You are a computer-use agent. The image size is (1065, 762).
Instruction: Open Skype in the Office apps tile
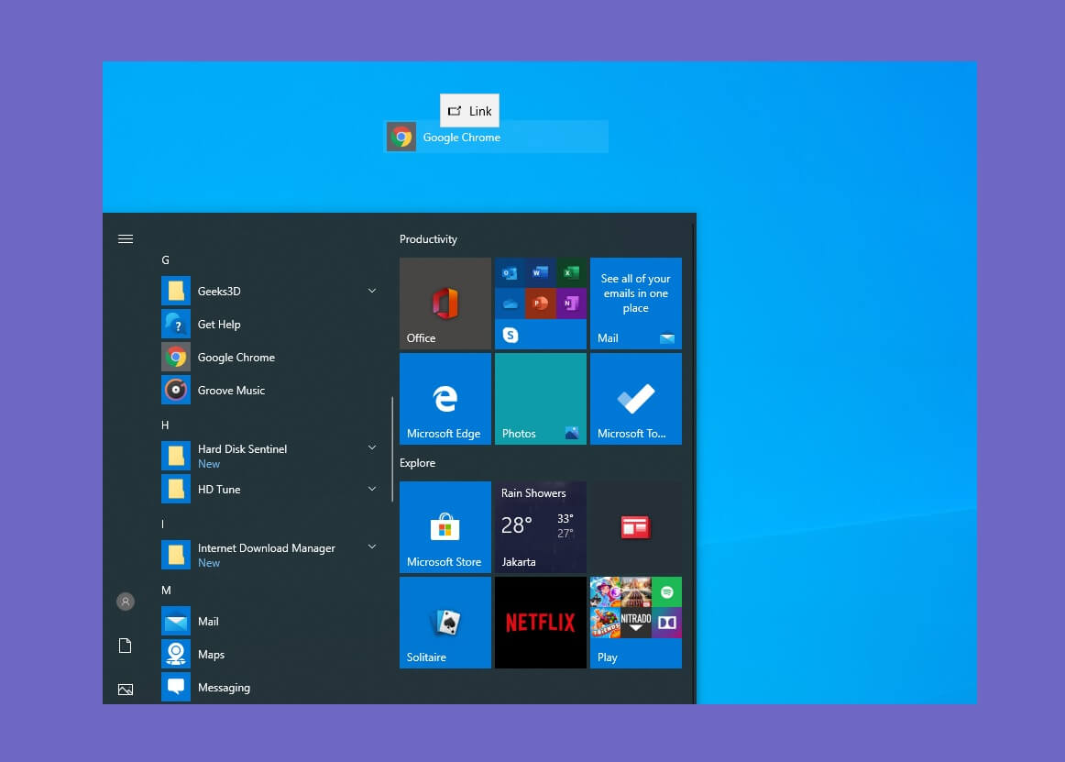[511, 335]
